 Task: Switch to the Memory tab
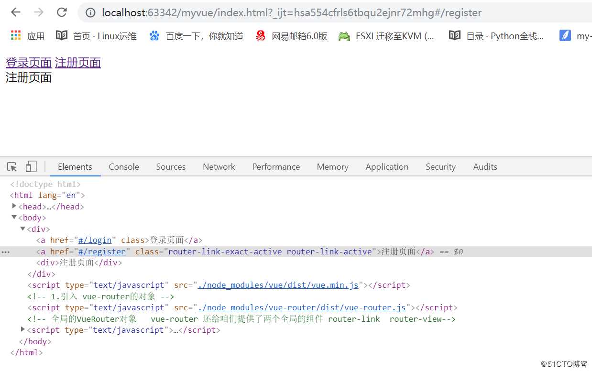332,167
